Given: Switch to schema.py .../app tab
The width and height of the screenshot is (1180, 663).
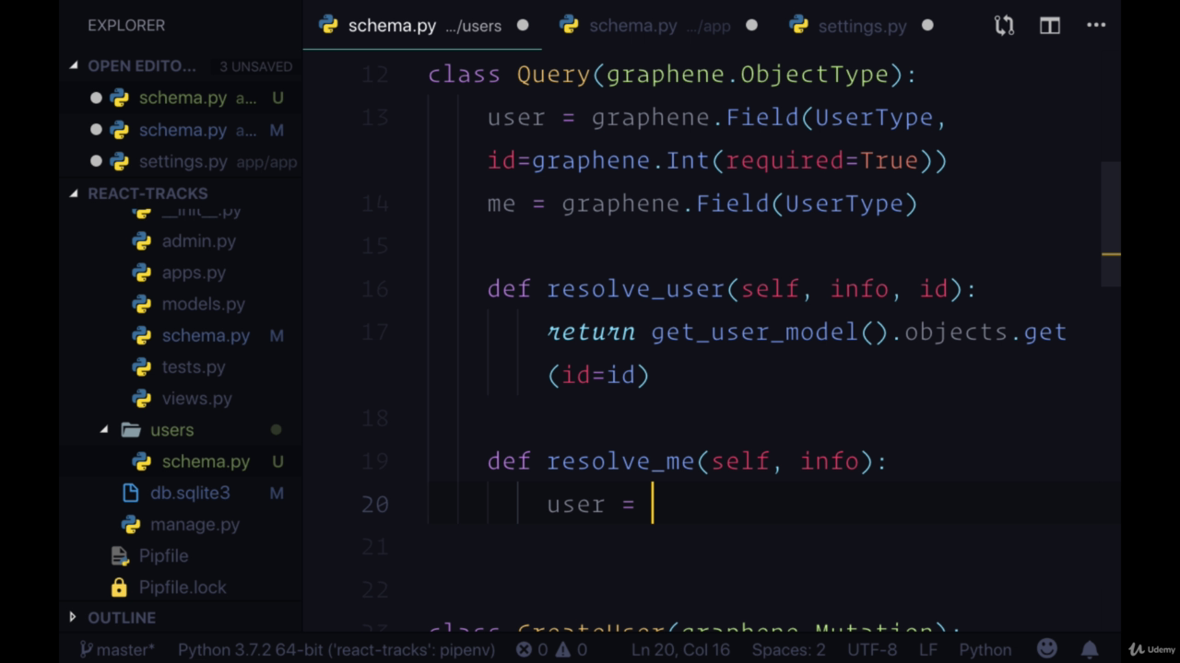Looking at the screenshot, I should 658,26.
